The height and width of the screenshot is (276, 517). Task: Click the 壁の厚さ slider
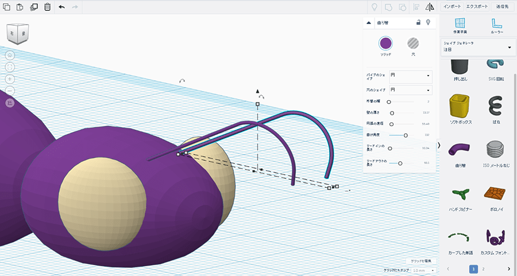click(x=402, y=113)
